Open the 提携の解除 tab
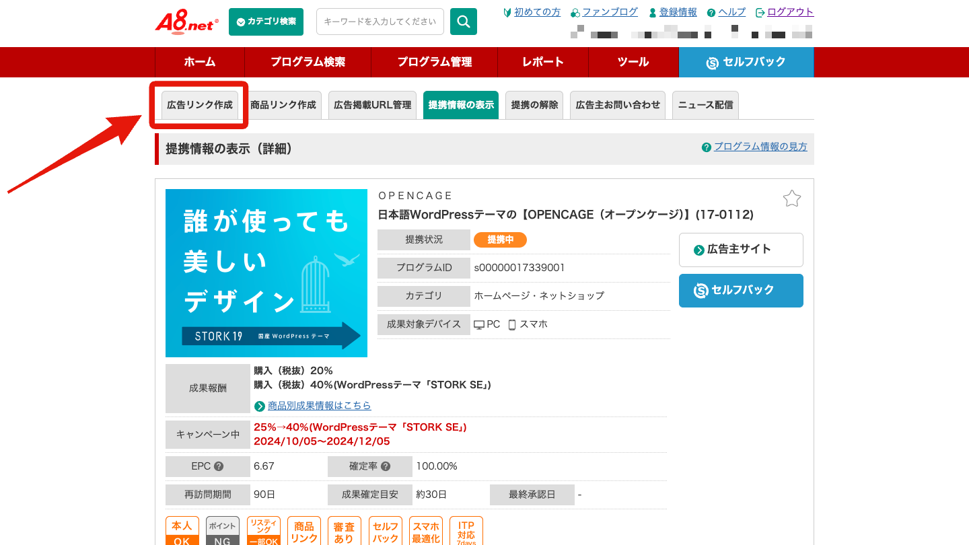969x545 pixels. [534, 105]
